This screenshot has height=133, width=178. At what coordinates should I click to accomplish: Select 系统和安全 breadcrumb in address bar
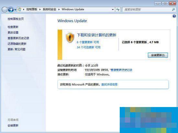50,9
